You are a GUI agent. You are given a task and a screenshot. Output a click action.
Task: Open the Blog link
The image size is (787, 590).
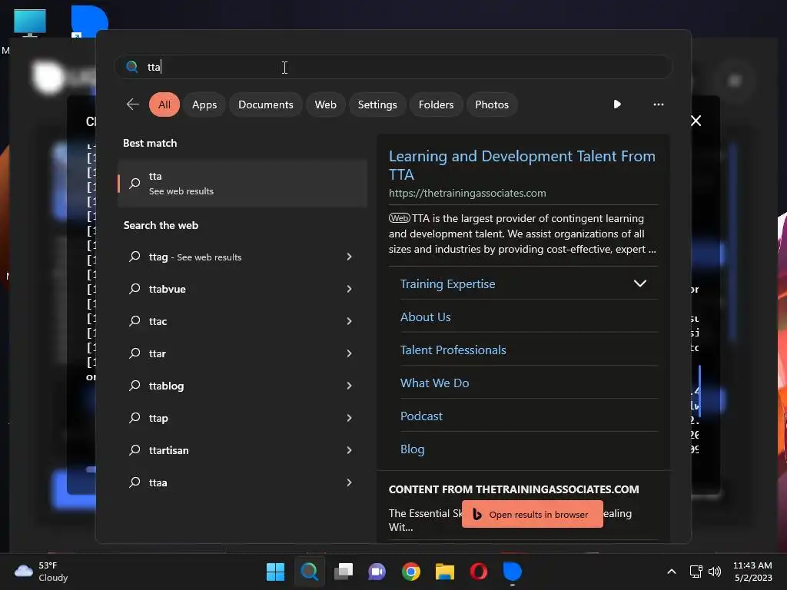coord(412,449)
